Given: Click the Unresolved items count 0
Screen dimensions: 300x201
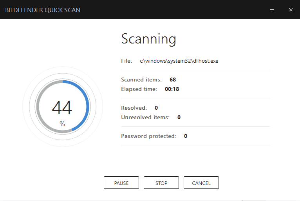Looking at the screenshot, I should 179,117.
